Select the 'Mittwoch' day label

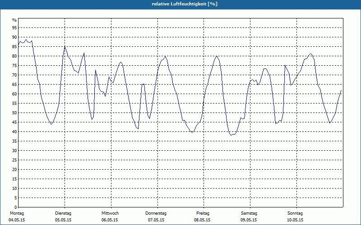click(110, 213)
